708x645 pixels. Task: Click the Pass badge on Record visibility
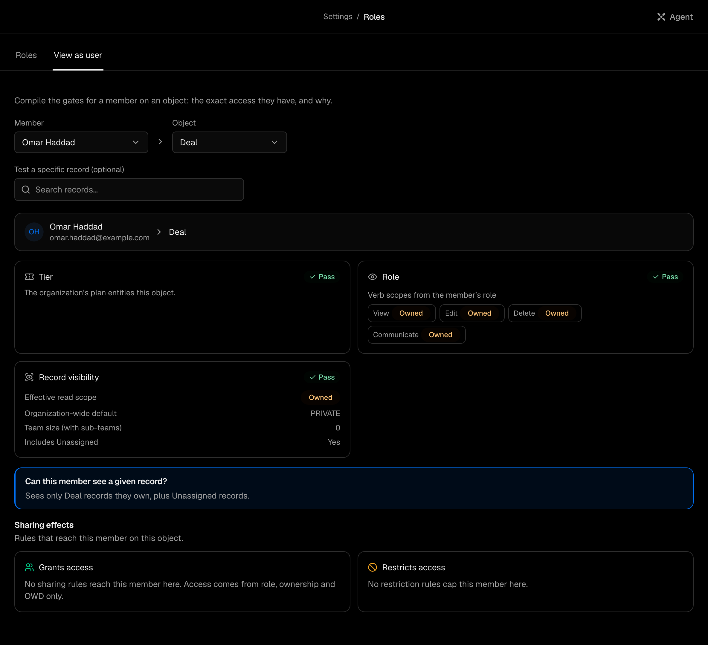point(322,377)
